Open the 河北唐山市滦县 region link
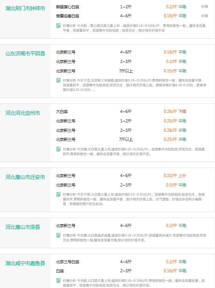215x288 pixels. click(22, 227)
